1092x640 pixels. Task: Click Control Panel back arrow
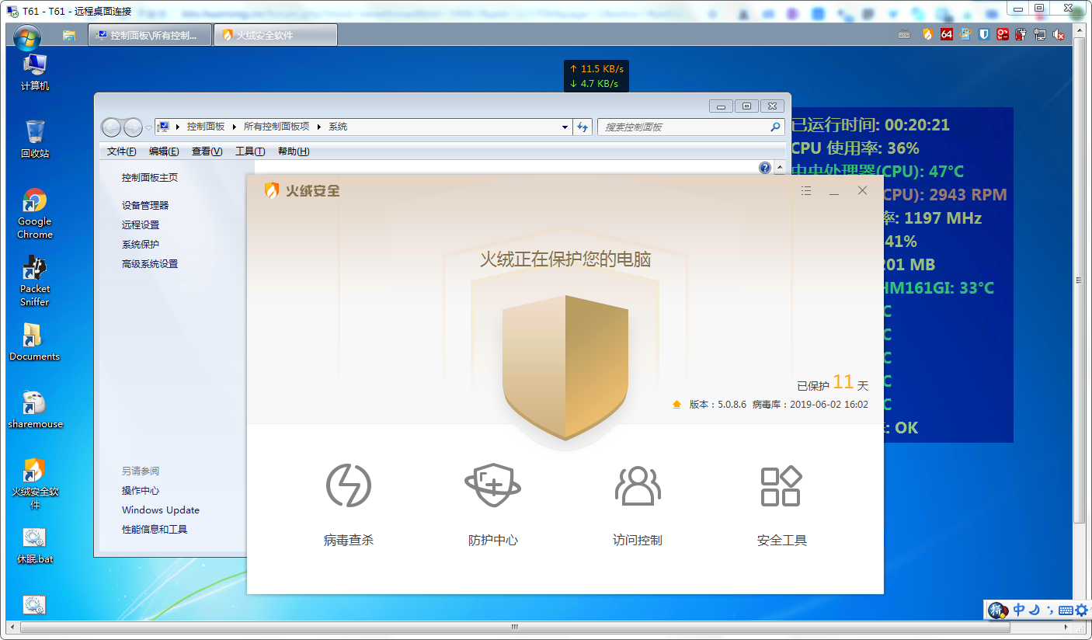click(x=112, y=127)
